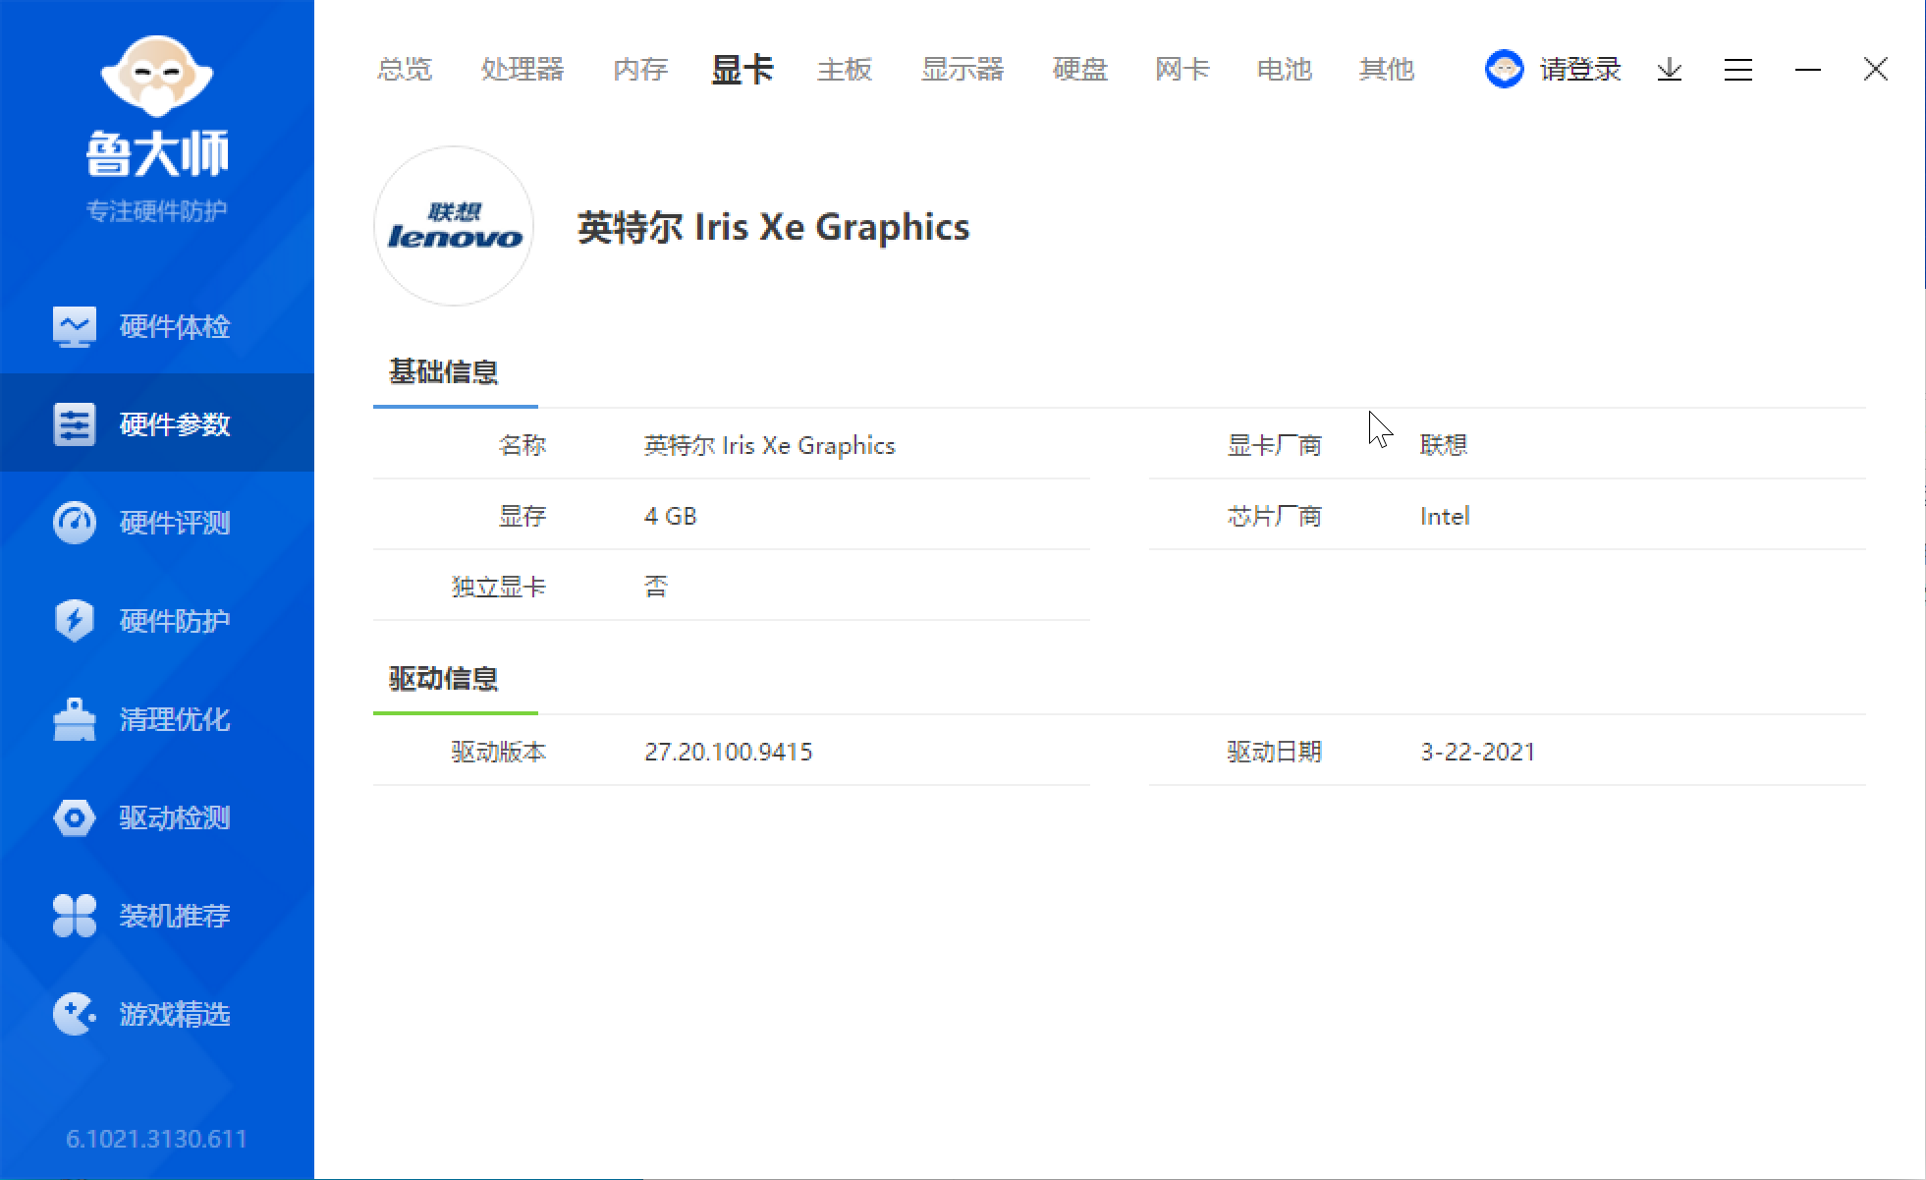Click the 芯片厂商 value Intel

pyautogui.click(x=1445, y=516)
